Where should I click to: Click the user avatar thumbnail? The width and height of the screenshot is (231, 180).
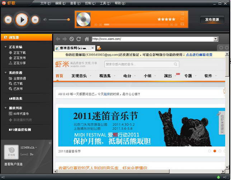pos(11,152)
